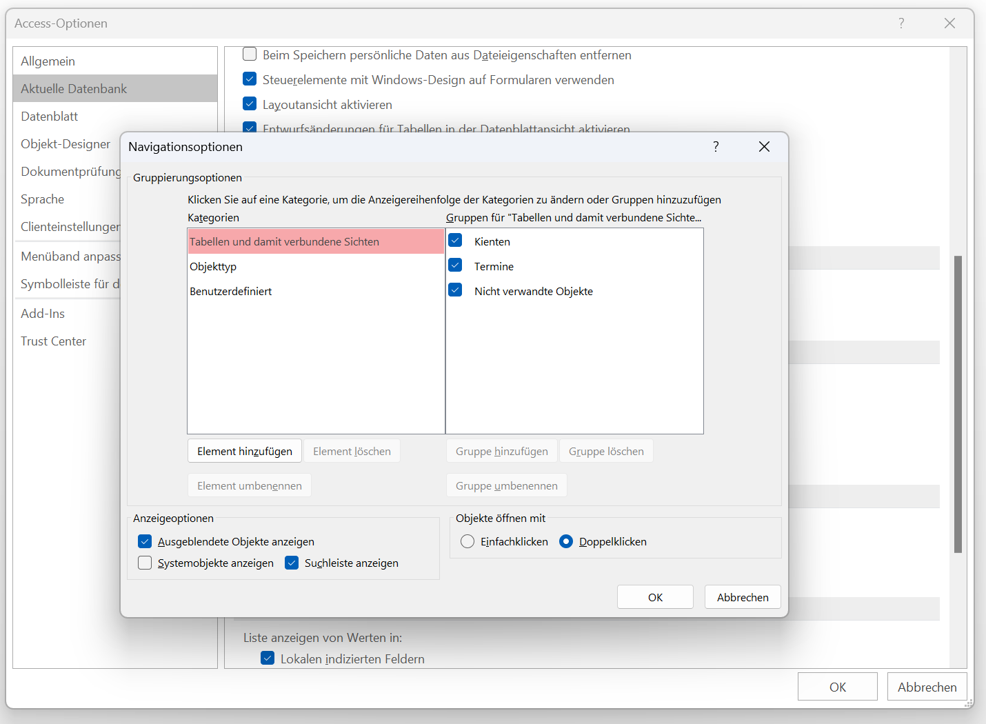Select Kienten group label in list
Viewport: 986px width, 724px height.
[492, 241]
